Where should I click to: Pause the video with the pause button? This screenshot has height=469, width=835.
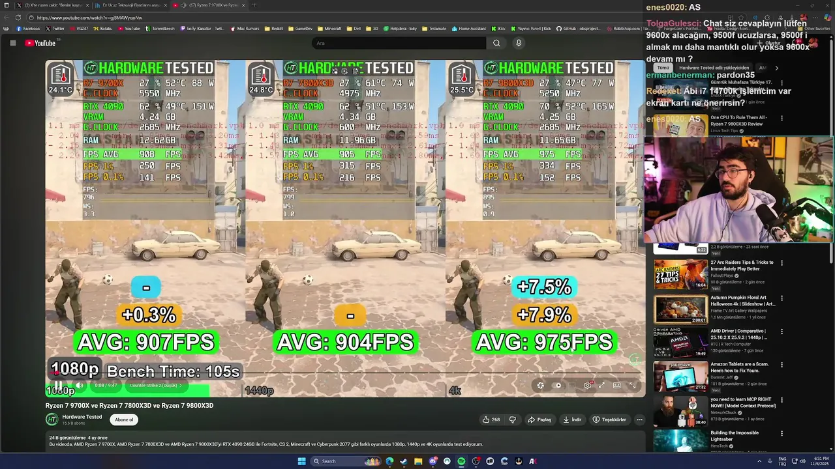57,385
